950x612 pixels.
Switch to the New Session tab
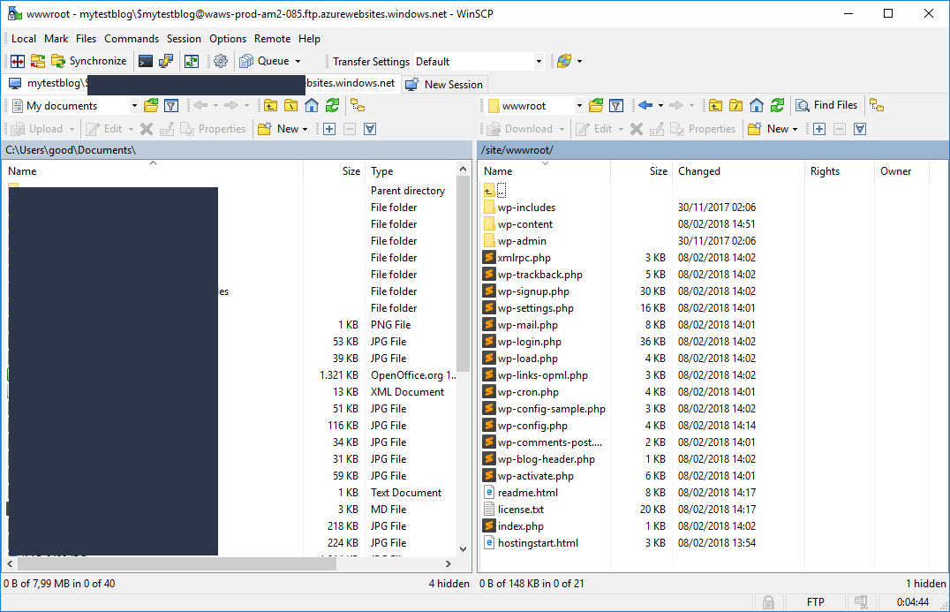click(444, 84)
